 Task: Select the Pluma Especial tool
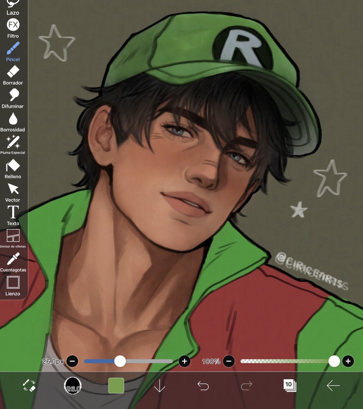click(13, 145)
